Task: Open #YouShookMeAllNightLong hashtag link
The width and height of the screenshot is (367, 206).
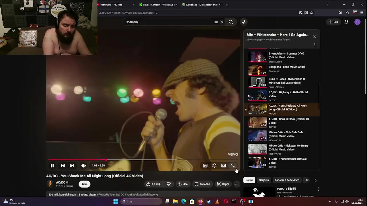Action: click(x=141, y=195)
